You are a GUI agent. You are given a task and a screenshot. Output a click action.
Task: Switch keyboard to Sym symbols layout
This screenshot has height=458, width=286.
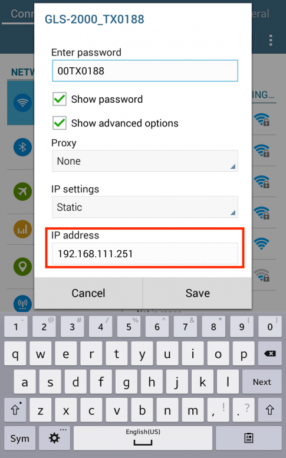[20, 438]
